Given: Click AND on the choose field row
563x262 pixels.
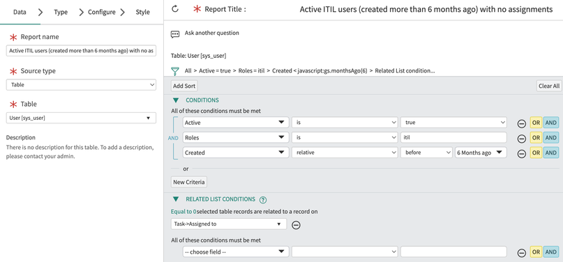Looking at the screenshot, I should pyautogui.click(x=551, y=252).
